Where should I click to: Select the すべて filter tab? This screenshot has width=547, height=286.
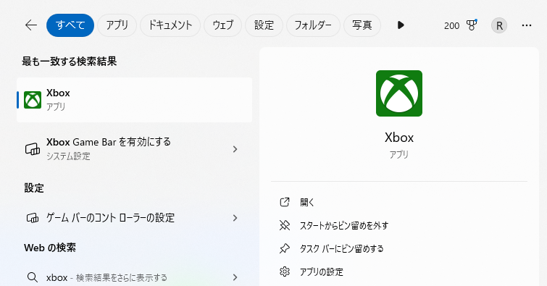(x=70, y=25)
